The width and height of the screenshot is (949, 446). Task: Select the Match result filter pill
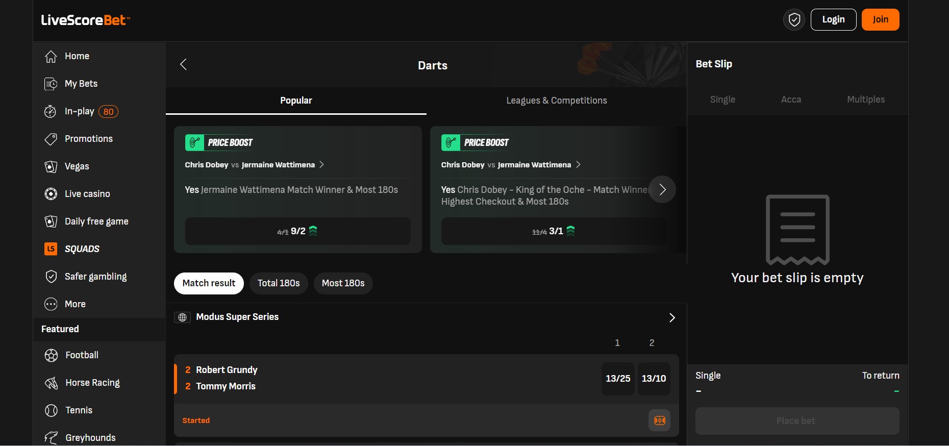209,283
